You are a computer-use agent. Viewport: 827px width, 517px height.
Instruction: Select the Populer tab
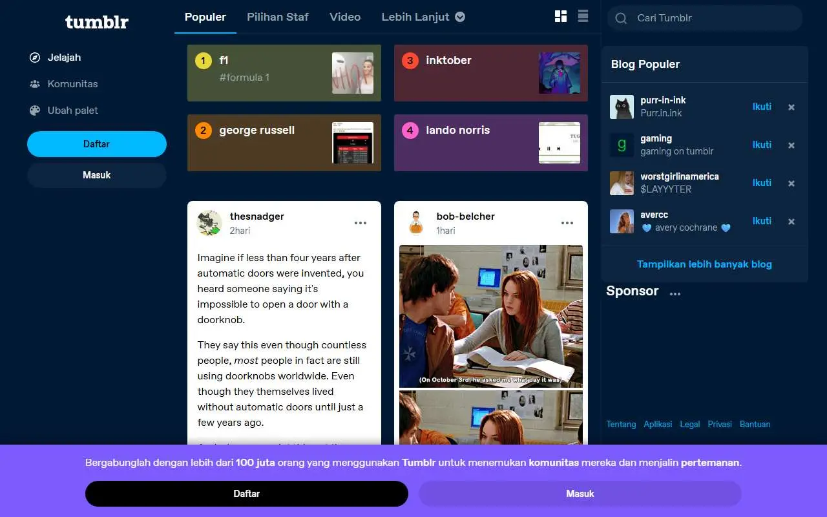coord(205,17)
